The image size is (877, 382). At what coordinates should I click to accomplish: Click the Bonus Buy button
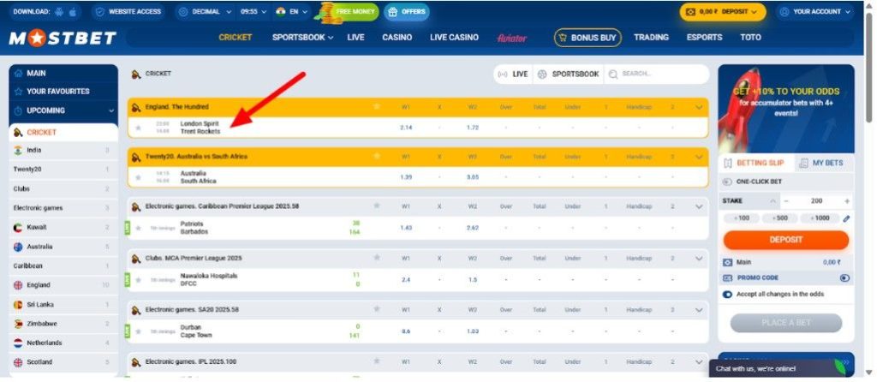coord(588,38)
